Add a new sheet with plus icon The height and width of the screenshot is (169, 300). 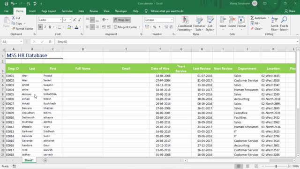(x=45, y=161)
